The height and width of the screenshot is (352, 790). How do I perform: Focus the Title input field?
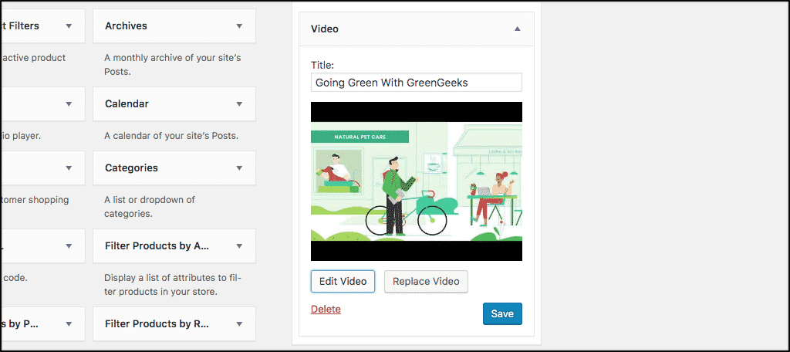[x=416, y=82]
